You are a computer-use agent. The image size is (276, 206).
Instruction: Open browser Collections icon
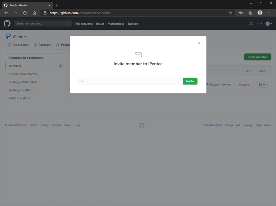250,13
